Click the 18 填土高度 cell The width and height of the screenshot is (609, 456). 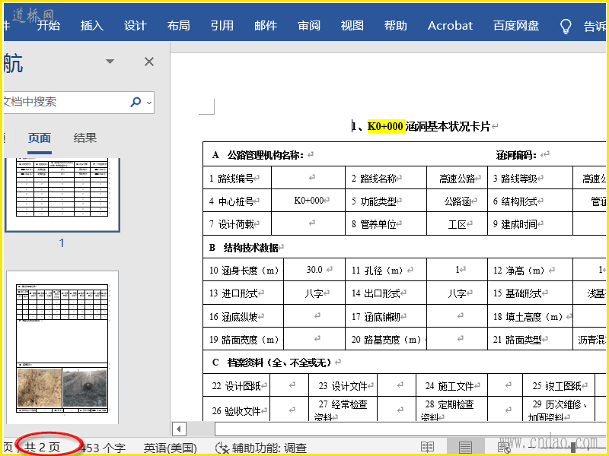(530, 316)
